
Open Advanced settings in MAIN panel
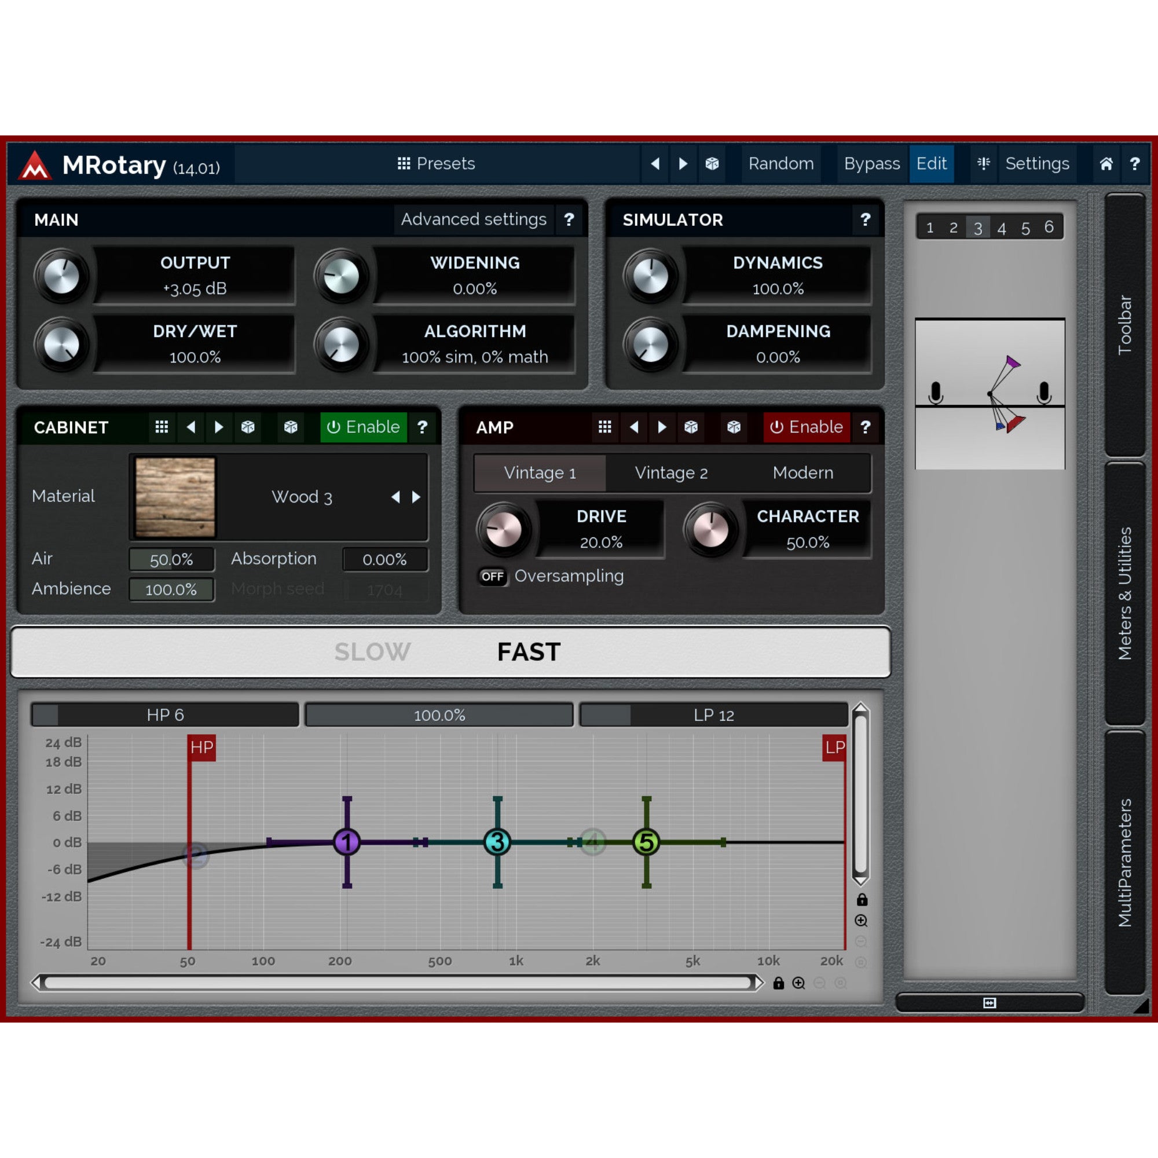click(x=474, y=219)
